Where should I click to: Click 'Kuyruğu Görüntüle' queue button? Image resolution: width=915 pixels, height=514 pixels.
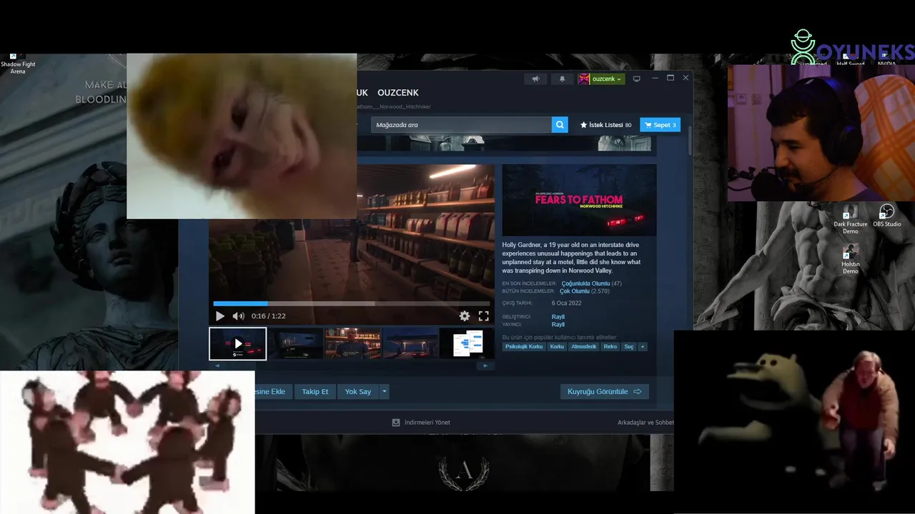click(605, 391)
